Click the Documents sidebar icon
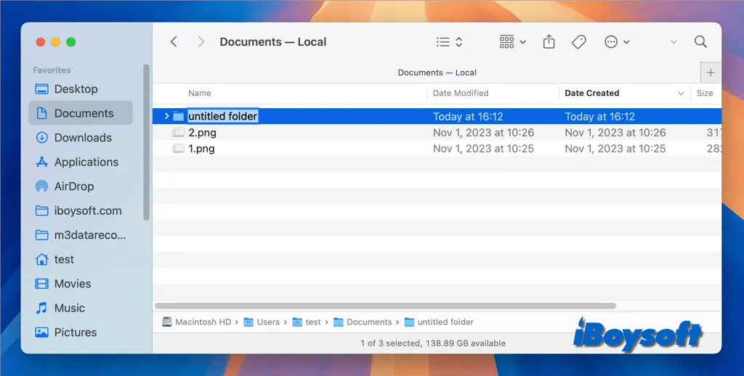 [41, 113]
